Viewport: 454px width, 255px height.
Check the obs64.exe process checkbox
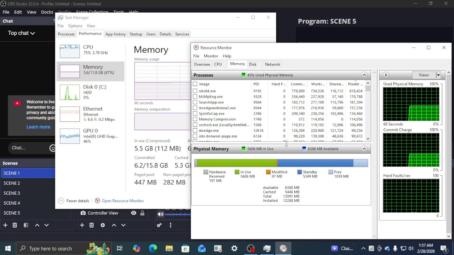coord(195,91)
